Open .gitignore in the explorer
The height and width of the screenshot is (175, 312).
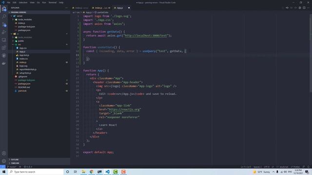pyautogui.click(x=23, y=77)
